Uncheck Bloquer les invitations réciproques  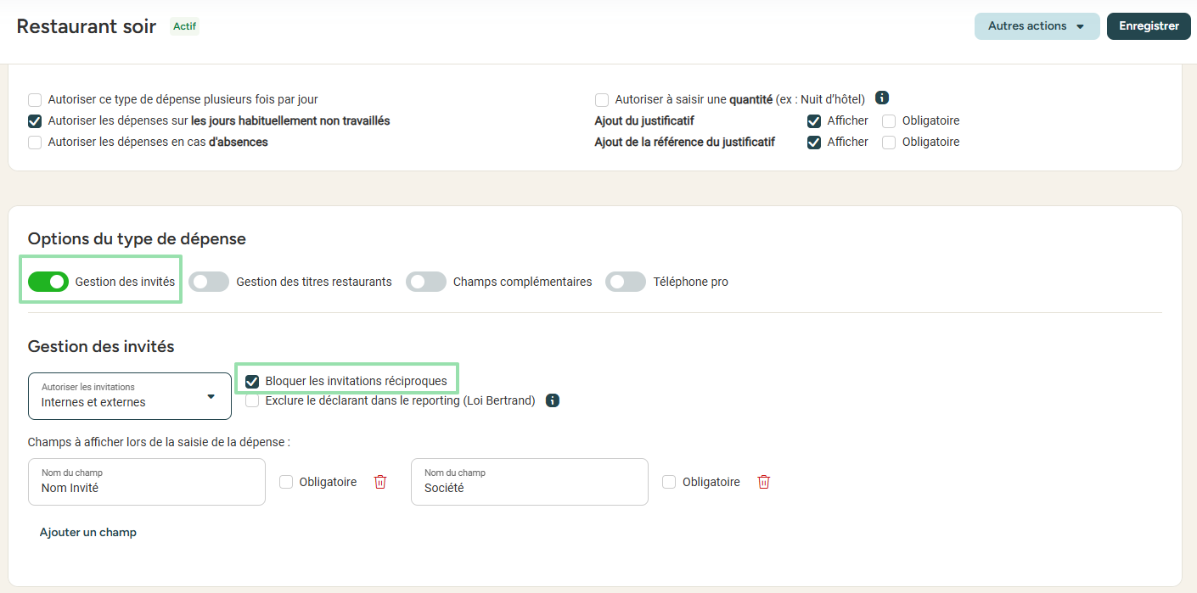click(252, 382)
